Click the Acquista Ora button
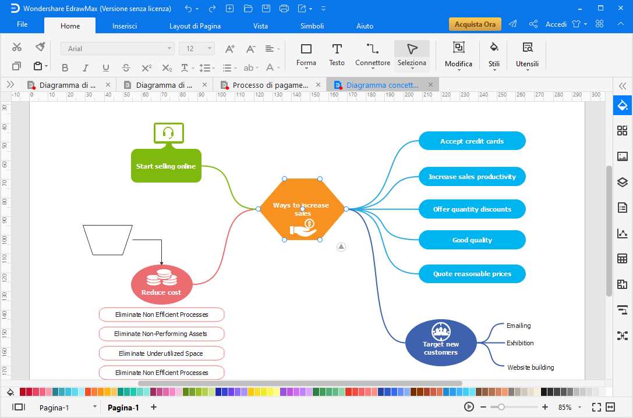The height and width of the screenshot is (418, 633). click(475, 24)
